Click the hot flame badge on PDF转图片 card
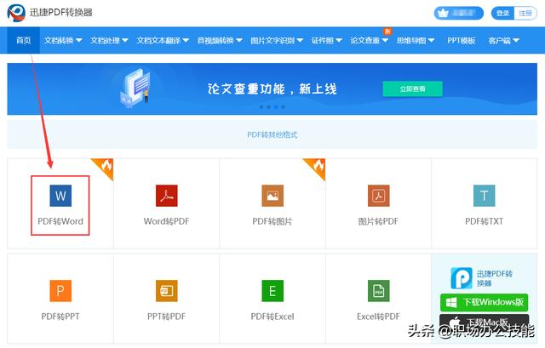The width and height of the screenshot is (545, 348). coord(317,167)
